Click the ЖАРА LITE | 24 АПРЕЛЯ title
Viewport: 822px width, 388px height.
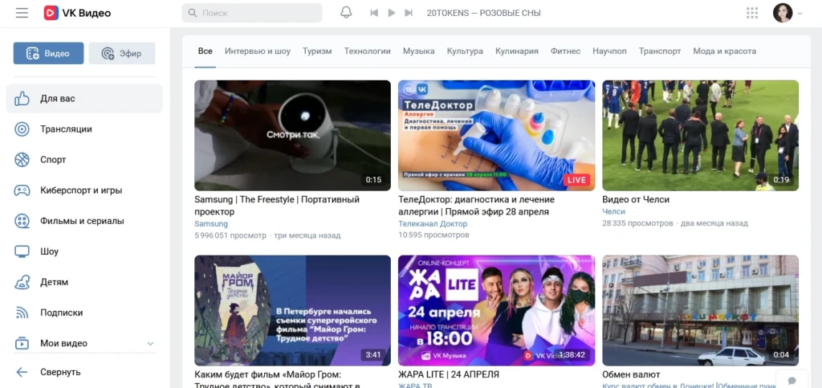pyautogui.click(x=449, y=375)
